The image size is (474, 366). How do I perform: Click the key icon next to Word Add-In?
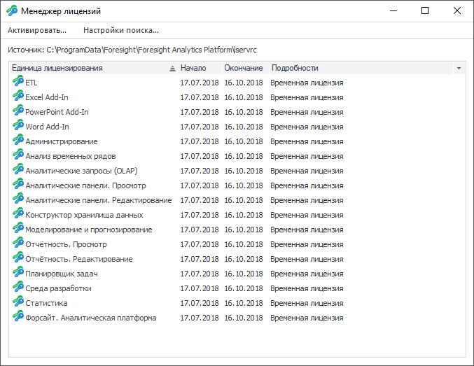[x=18, y=126]
